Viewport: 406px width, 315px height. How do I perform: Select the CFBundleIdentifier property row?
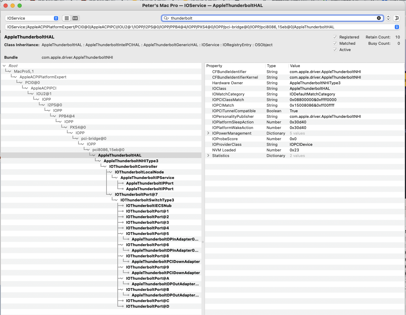tap(304, 72)
